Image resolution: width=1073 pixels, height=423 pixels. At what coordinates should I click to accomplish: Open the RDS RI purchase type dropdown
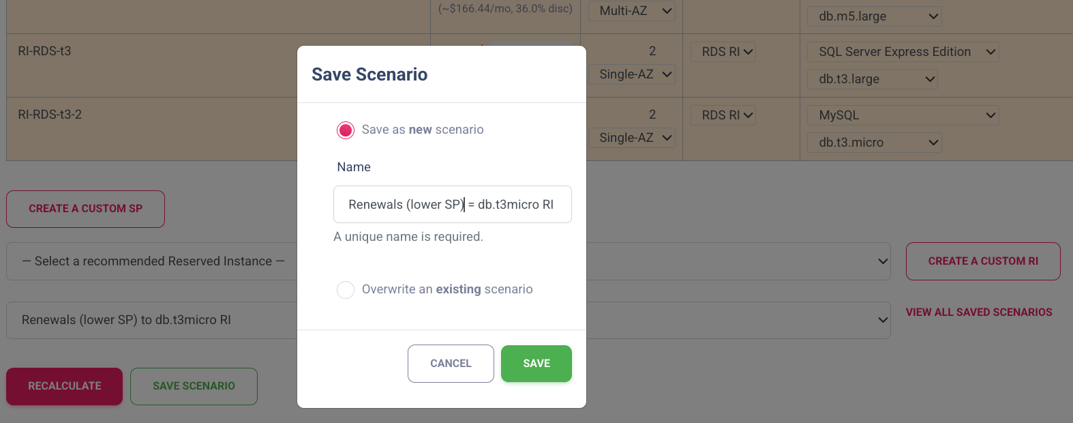(x=723, y=51)
